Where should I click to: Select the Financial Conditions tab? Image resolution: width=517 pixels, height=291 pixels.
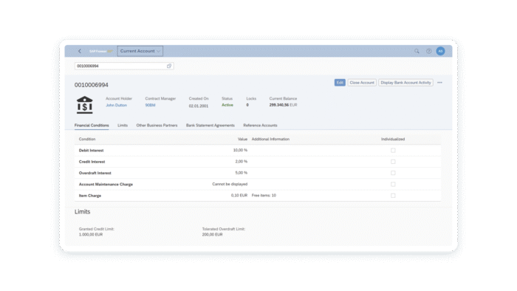pos(92,126)
